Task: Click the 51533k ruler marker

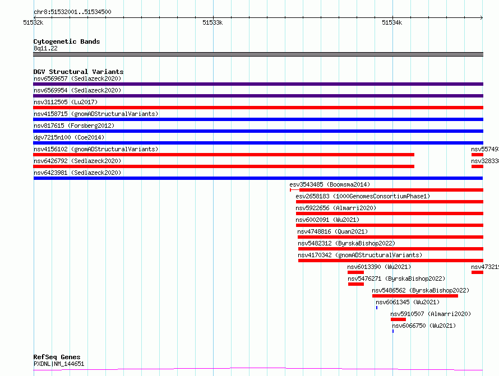Action: 212,22
